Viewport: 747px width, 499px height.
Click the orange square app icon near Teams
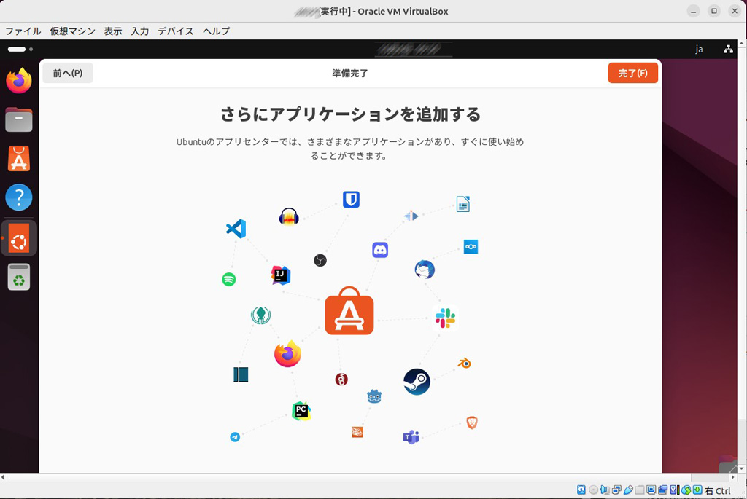pos(357,432)
